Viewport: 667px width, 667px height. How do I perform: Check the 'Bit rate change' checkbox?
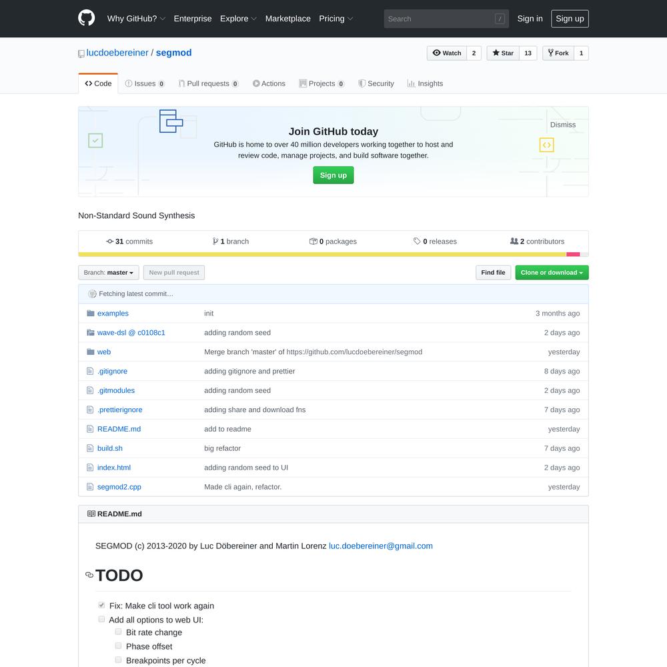[118, 632]
